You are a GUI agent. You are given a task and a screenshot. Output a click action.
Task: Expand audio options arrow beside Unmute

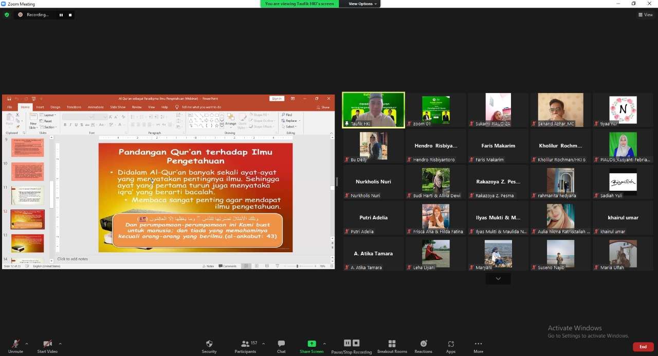[x=27, y=344]
